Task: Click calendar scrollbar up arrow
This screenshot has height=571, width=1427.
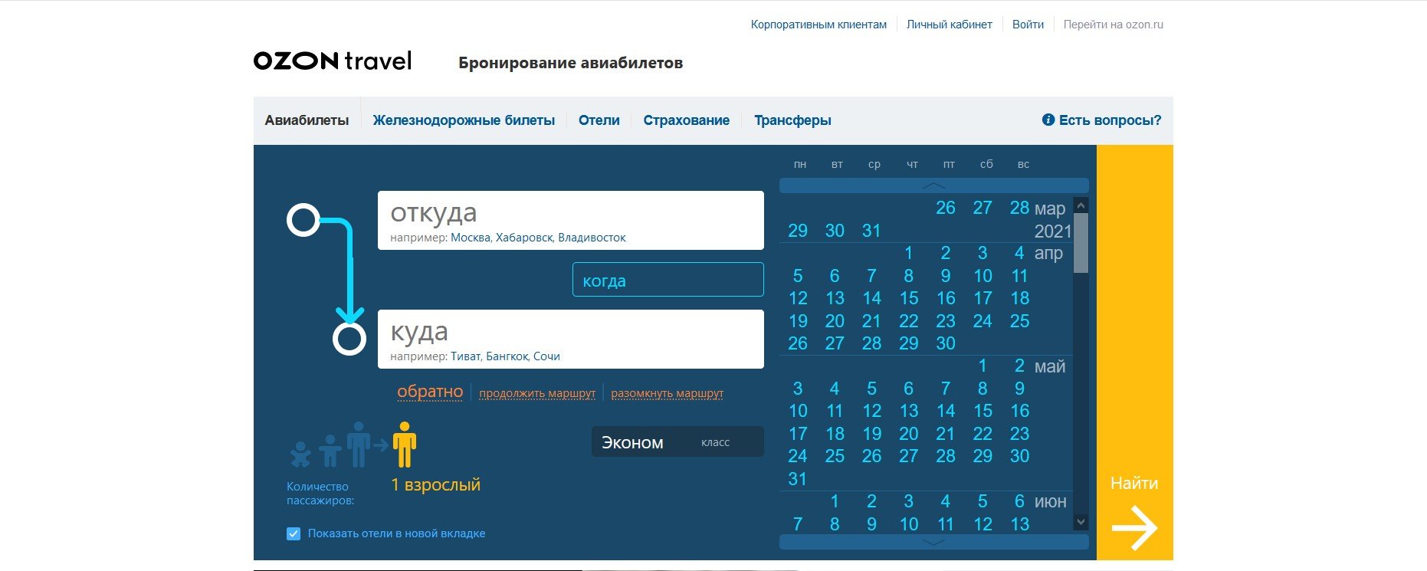Action: [1081, 205]
